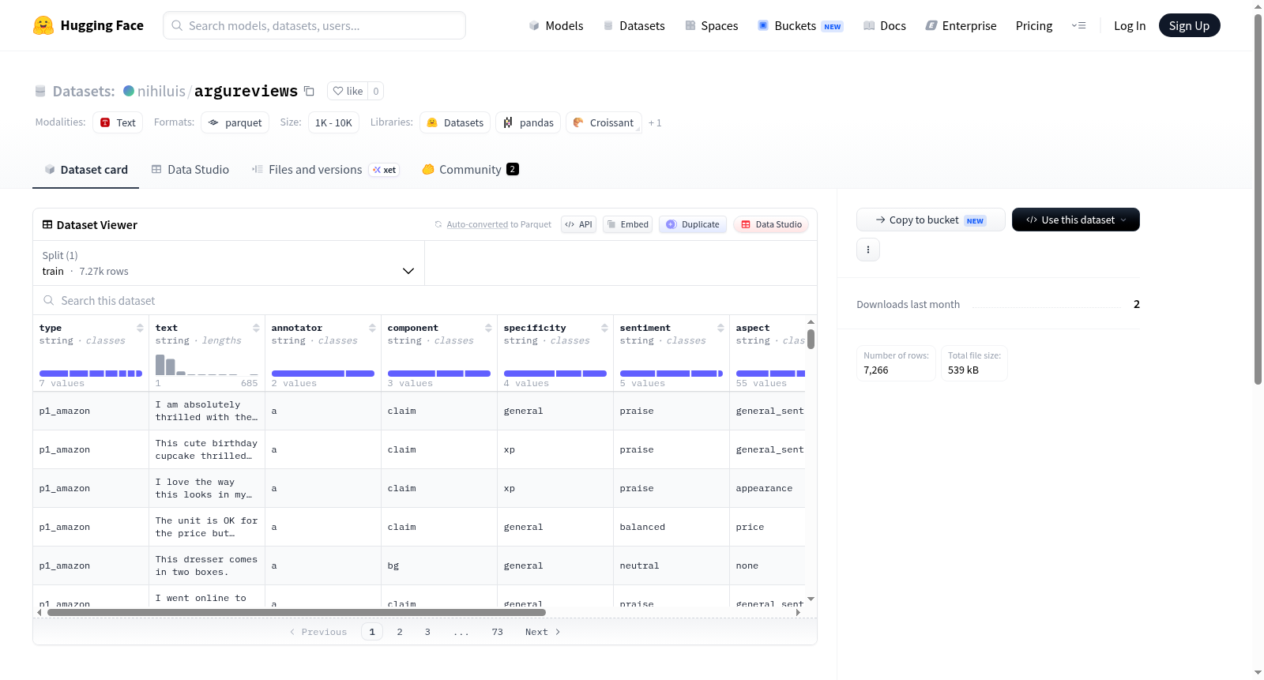Open the Use this dataset dropdown
The image size is (1264, 680).
[1076, 220]
